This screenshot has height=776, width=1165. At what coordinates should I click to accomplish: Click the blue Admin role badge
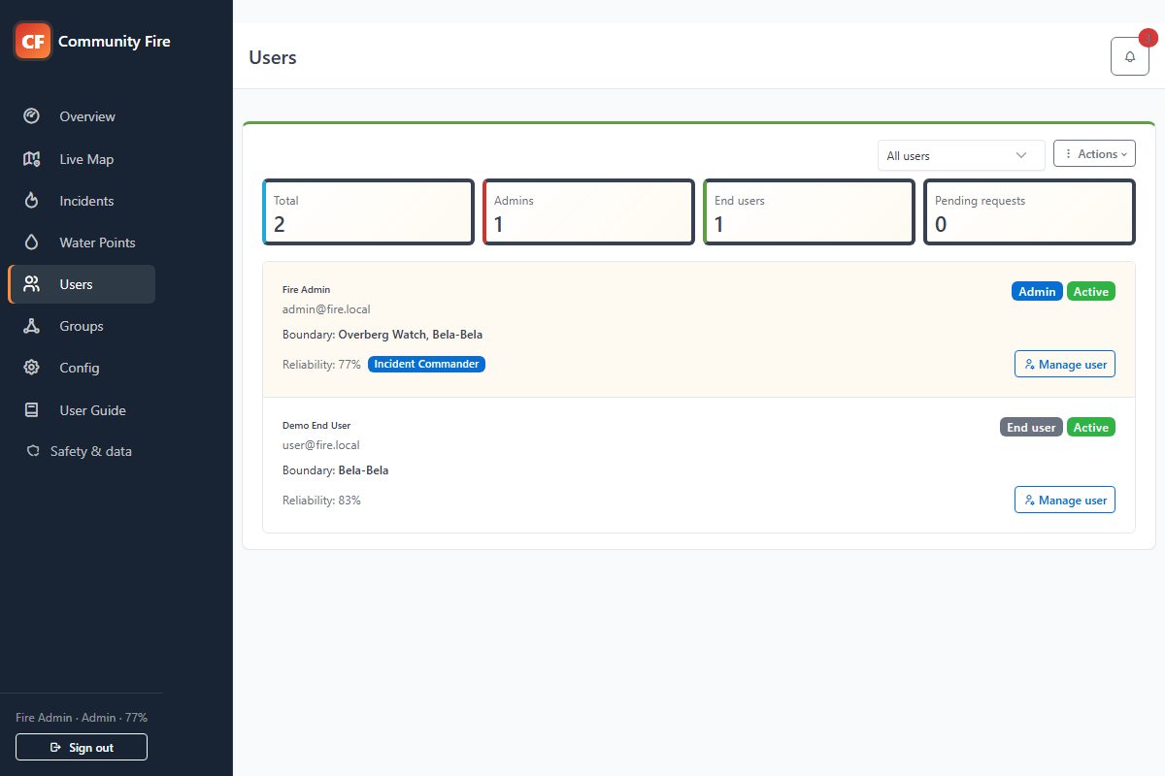point(1037,292)
